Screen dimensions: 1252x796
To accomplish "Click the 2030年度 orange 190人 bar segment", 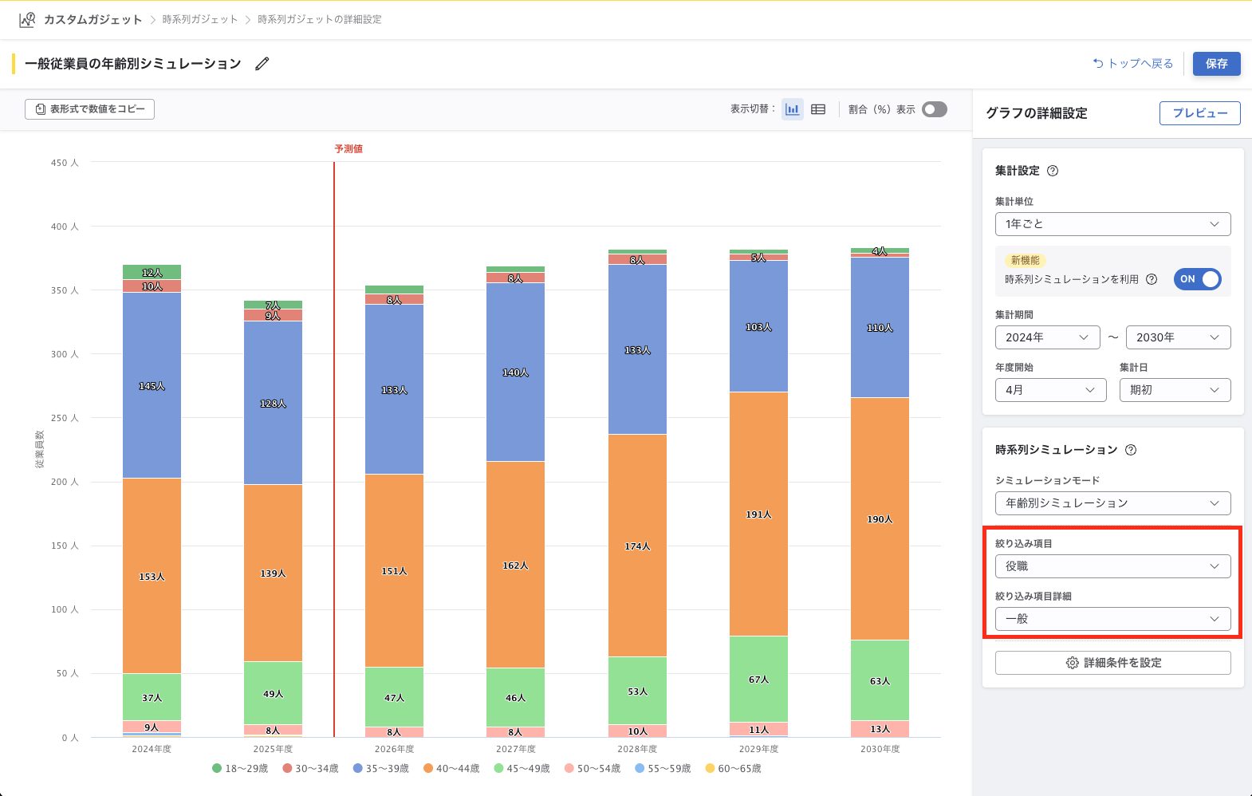I will [880, 518].
